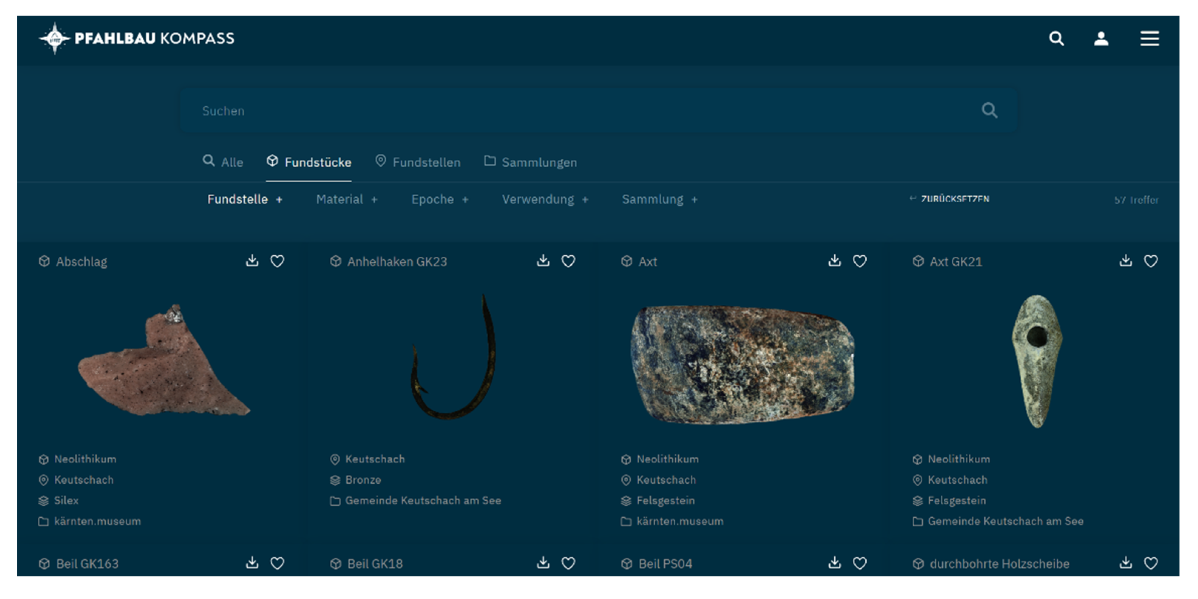
Task: Download the Beil PS04 item
Action: coord(834,563)
